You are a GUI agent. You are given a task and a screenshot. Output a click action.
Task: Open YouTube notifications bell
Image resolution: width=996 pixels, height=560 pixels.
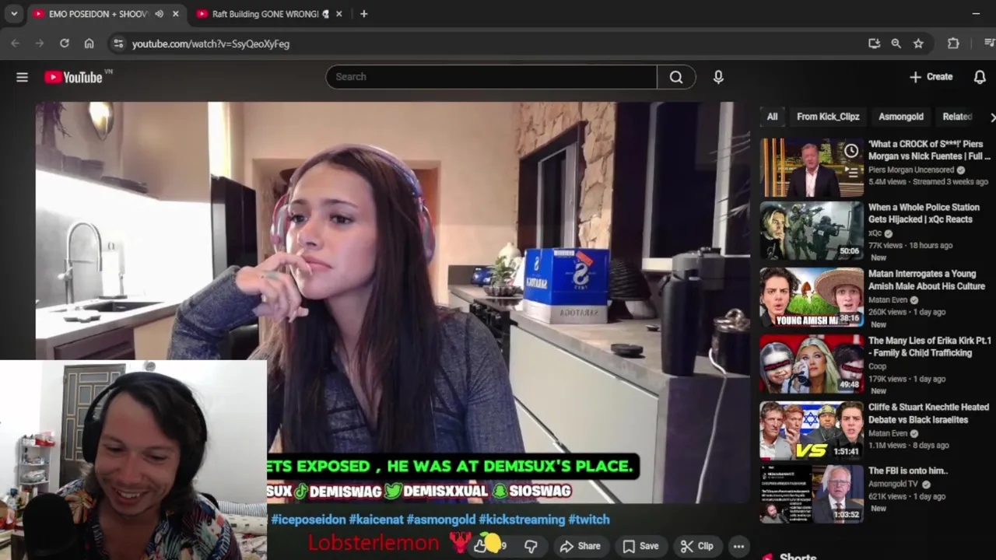click(980, 77)
